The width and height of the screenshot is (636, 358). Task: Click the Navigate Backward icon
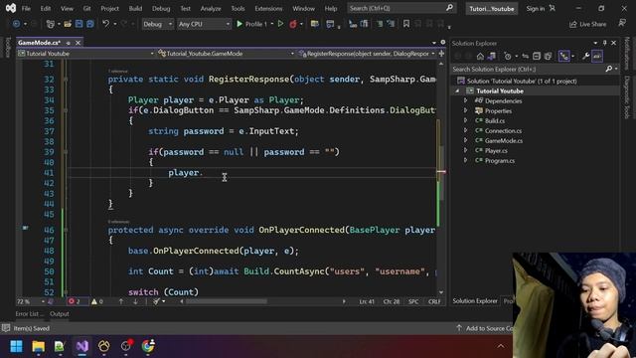(16, 24)
